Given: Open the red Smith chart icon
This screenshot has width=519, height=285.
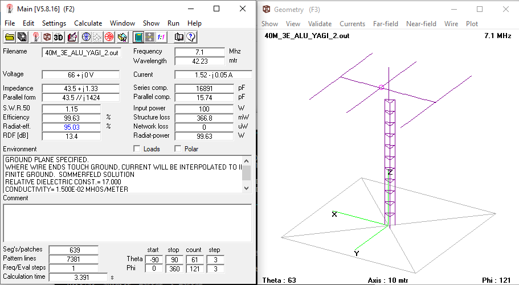Looking at the screenshot, I should (109, 37).
